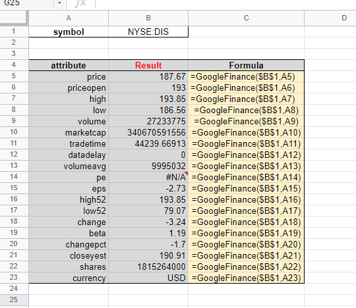Viewport: 356px width, 308px height.
Task: Click the 'volume' attribute cell
Action: 69,122
